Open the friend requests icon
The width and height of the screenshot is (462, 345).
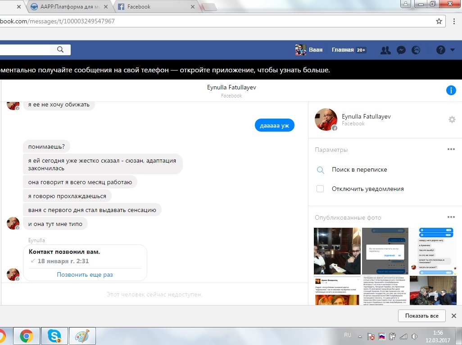click(x=385, y=50)
